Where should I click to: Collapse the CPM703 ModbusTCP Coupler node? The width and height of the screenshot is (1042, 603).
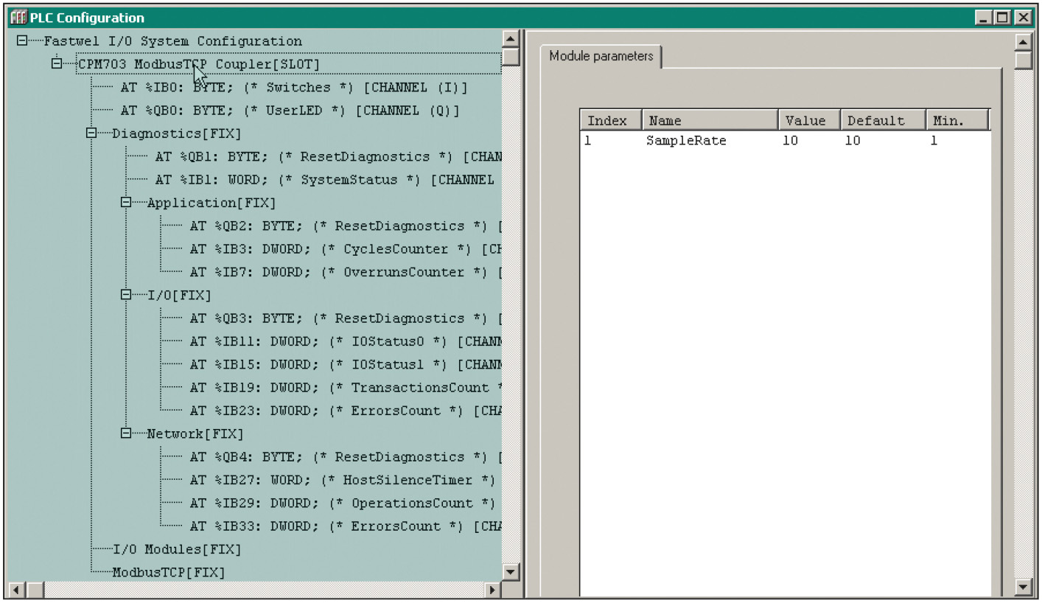pyautogui.click(x=57, y=64)
